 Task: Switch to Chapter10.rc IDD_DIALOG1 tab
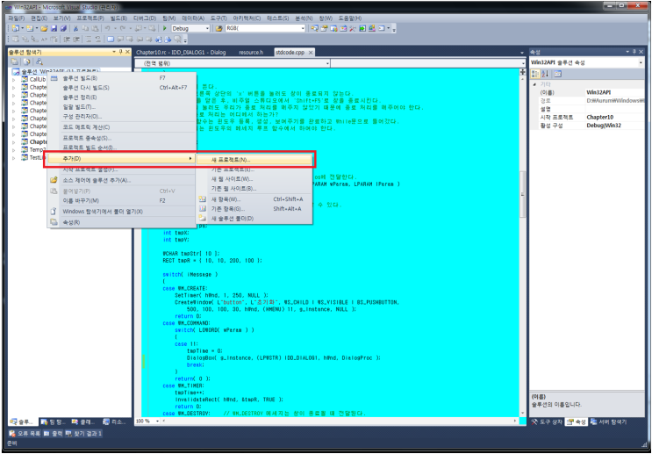click(181, 53)
